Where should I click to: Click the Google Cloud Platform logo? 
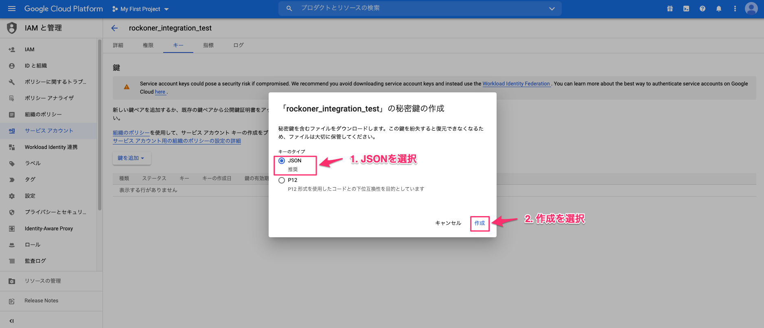pos(63,9)
